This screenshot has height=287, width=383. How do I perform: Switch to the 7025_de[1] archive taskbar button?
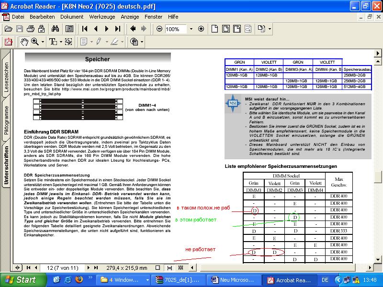coord(178,280)
